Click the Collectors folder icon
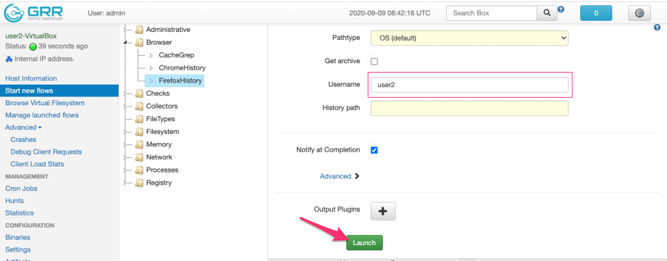Viewport: 667px width, 261px height. pyautogui.click(x=139, y=106)
